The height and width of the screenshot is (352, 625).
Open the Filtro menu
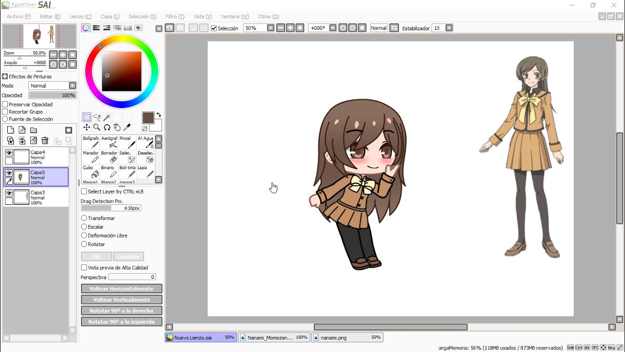[175, 17]
